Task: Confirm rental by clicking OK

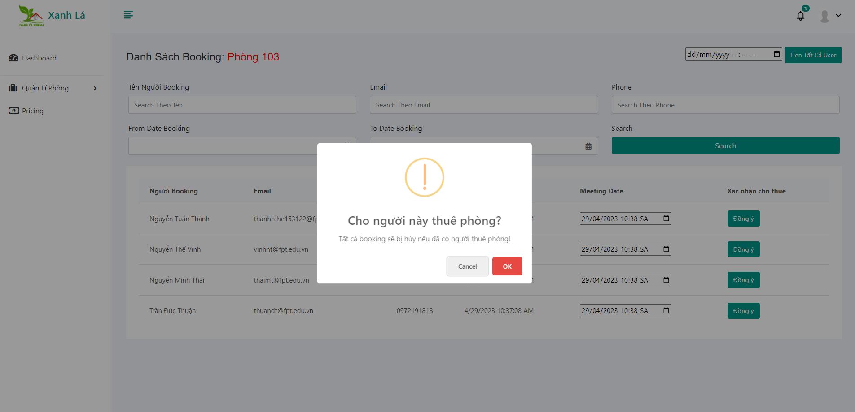Action: [507, 266]
